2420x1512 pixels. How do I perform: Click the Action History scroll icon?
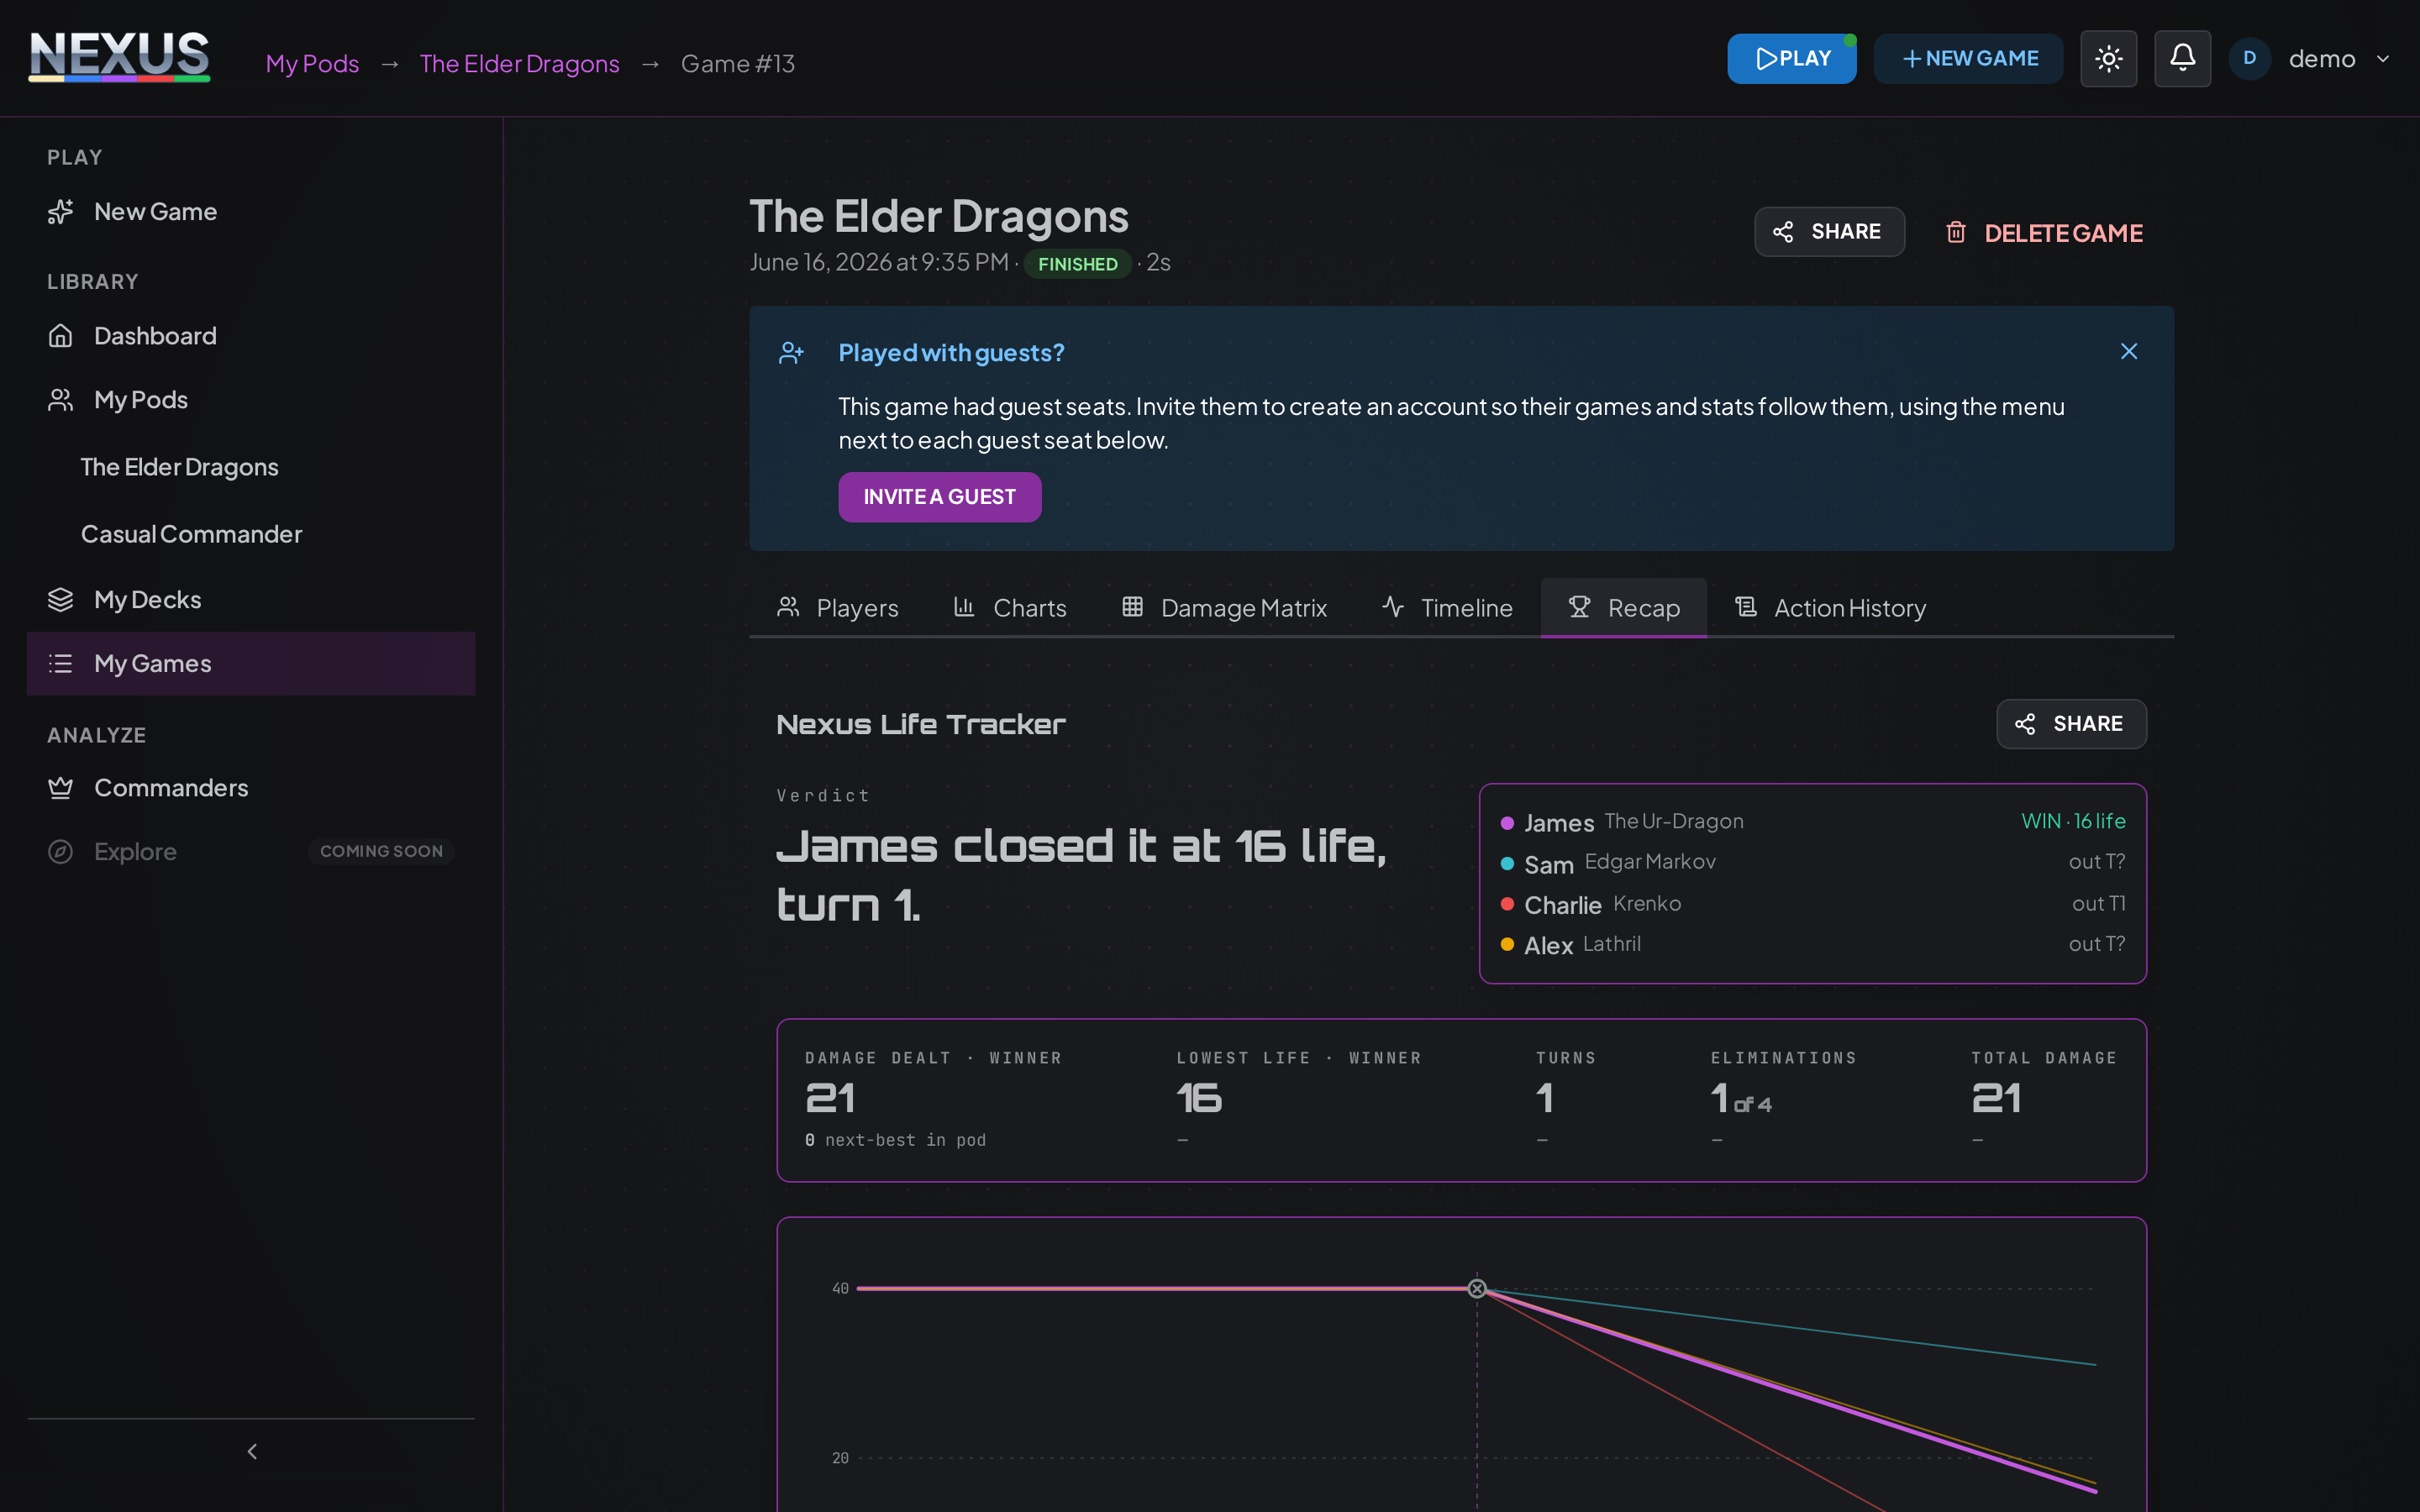(x=1746, y=607)
